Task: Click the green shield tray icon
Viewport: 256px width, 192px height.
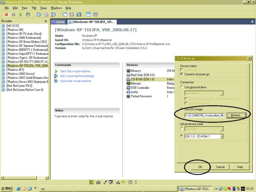Action: coord(225,189)
